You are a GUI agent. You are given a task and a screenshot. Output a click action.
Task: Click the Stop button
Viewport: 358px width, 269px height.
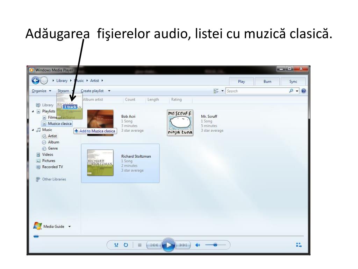(x=140, y=245)
